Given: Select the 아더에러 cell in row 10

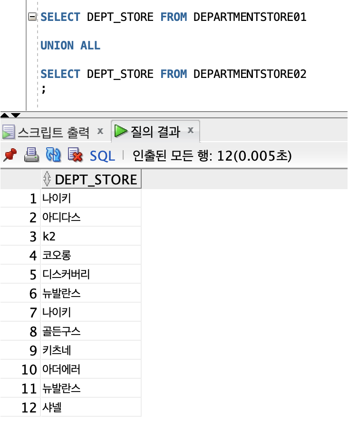Looking at the screenshot, I should [x=91, y=369].
